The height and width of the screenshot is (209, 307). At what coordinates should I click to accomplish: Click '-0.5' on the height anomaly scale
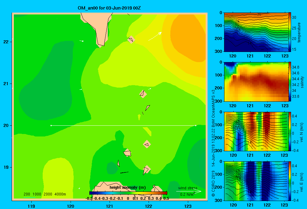89,199
